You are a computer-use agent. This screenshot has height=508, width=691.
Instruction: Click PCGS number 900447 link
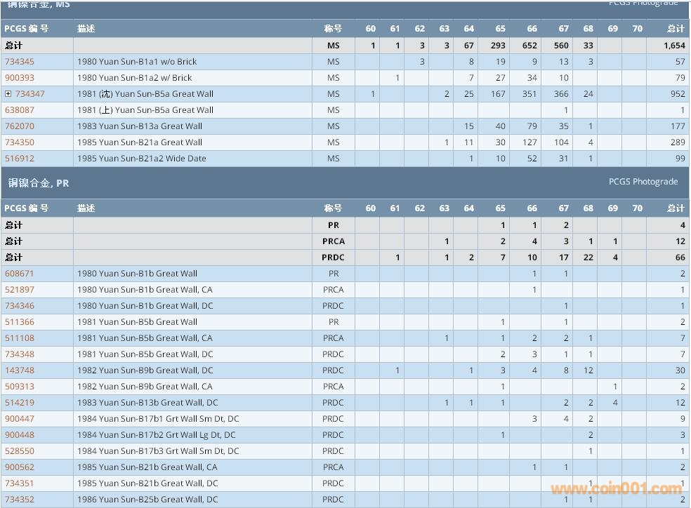pos(19,419)
